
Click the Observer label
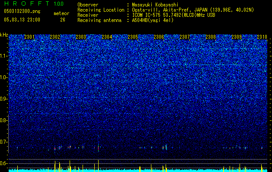click(x=88, y=5)
